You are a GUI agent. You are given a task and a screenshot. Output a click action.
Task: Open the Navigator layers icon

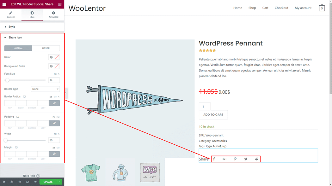click(x=12, y=182)
